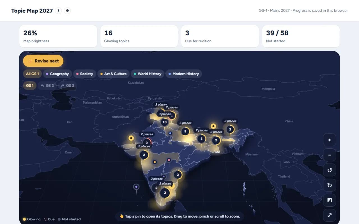Open the cluster pin showing 5
This screenshot has width=359, height=224.
pyautogui.click(x=185, y=131)
